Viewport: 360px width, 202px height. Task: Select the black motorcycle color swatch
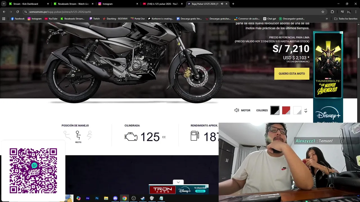(x=275, y=110)
